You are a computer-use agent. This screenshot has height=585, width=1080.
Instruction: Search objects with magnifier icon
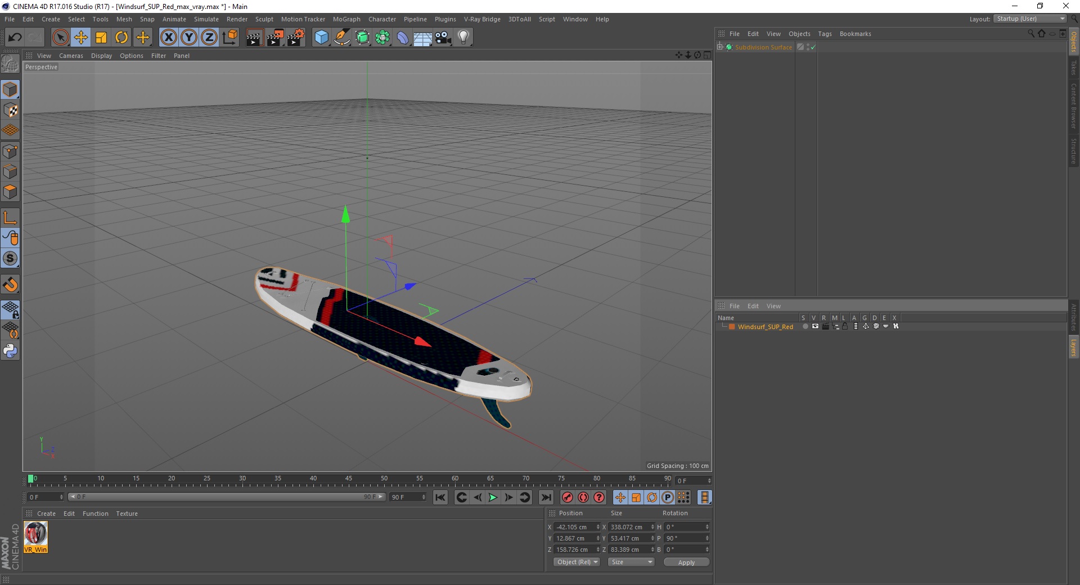pyautogui.click(x=1030, y=34)
